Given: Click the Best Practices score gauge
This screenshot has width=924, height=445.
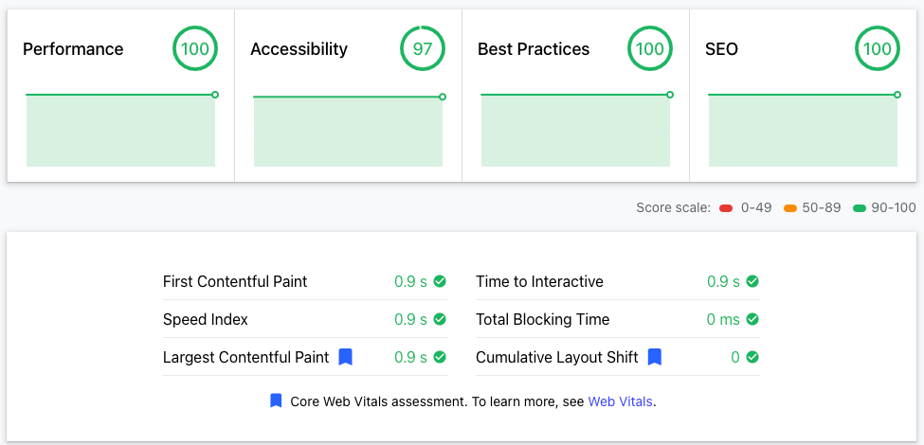Looking at the screenshot, I should click(650, 49).
